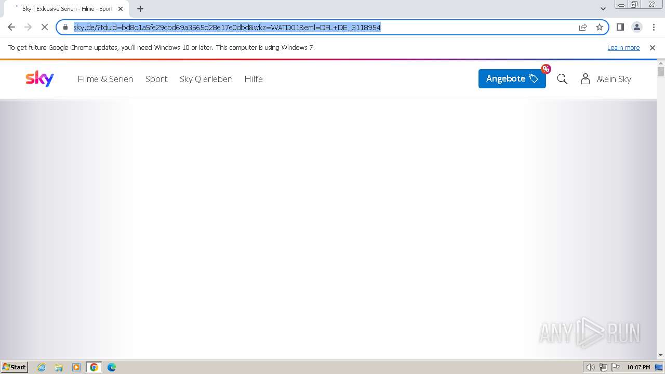Open Windows Media Player from taskbar
The width and height of the screenshot is (665, 374).
click(x=76, y=367)
